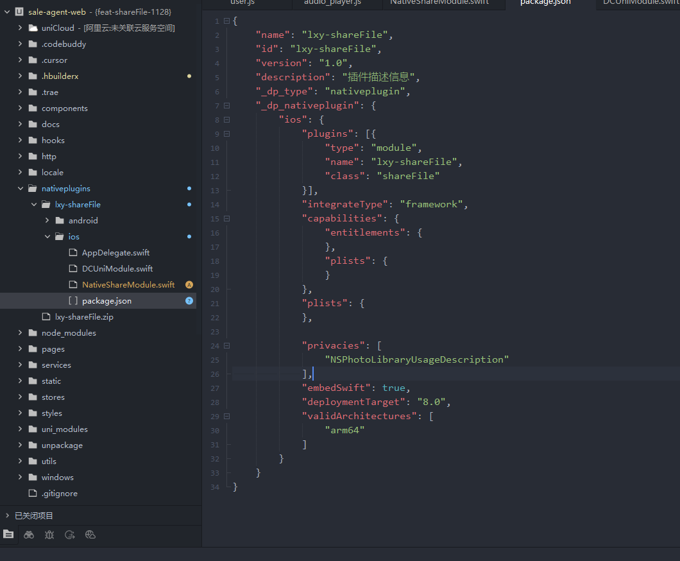The image size is (680, 561).
Task: Open the project files panel icon
Action: click(8, 534)
